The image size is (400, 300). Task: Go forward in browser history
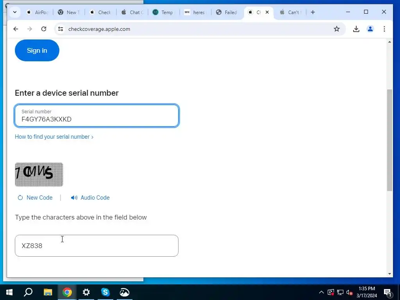click(30, 29)
